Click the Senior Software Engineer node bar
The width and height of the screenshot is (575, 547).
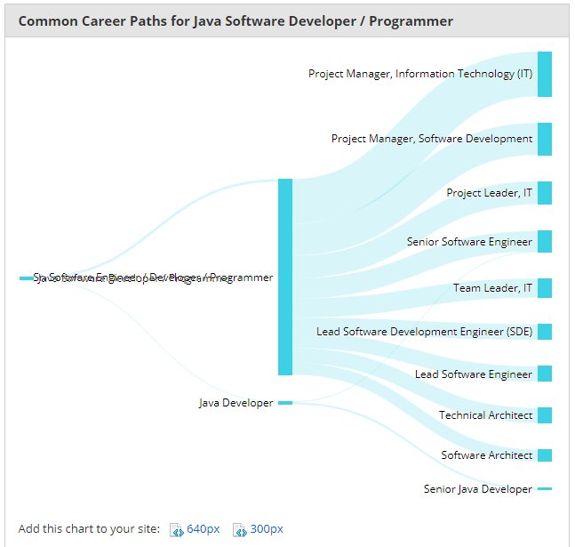[x=545, y=242]
